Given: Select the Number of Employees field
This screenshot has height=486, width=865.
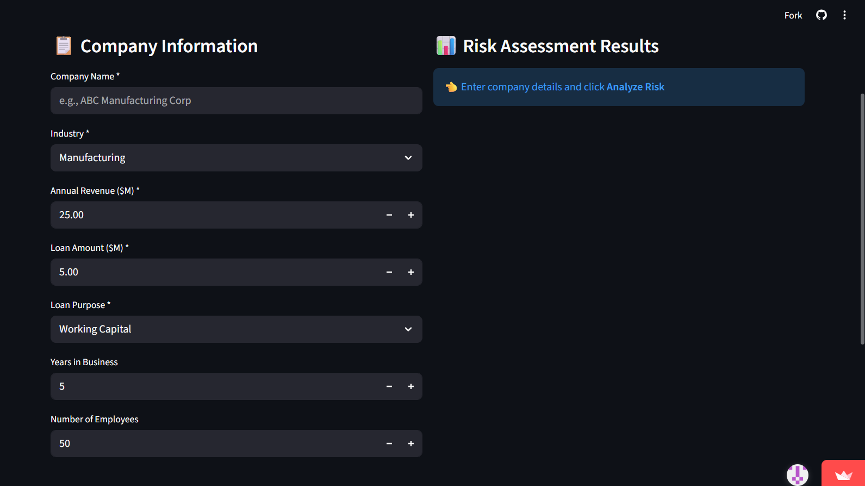Looking at the screenshot, I should [x=217, y=444].
